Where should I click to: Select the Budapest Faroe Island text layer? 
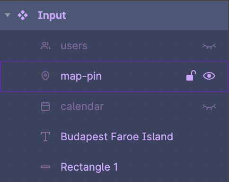[117, 137]
